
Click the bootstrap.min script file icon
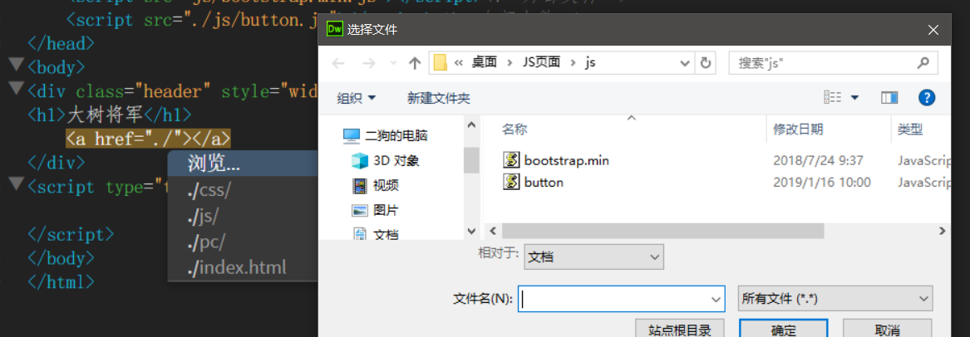[x=511, y=160]
